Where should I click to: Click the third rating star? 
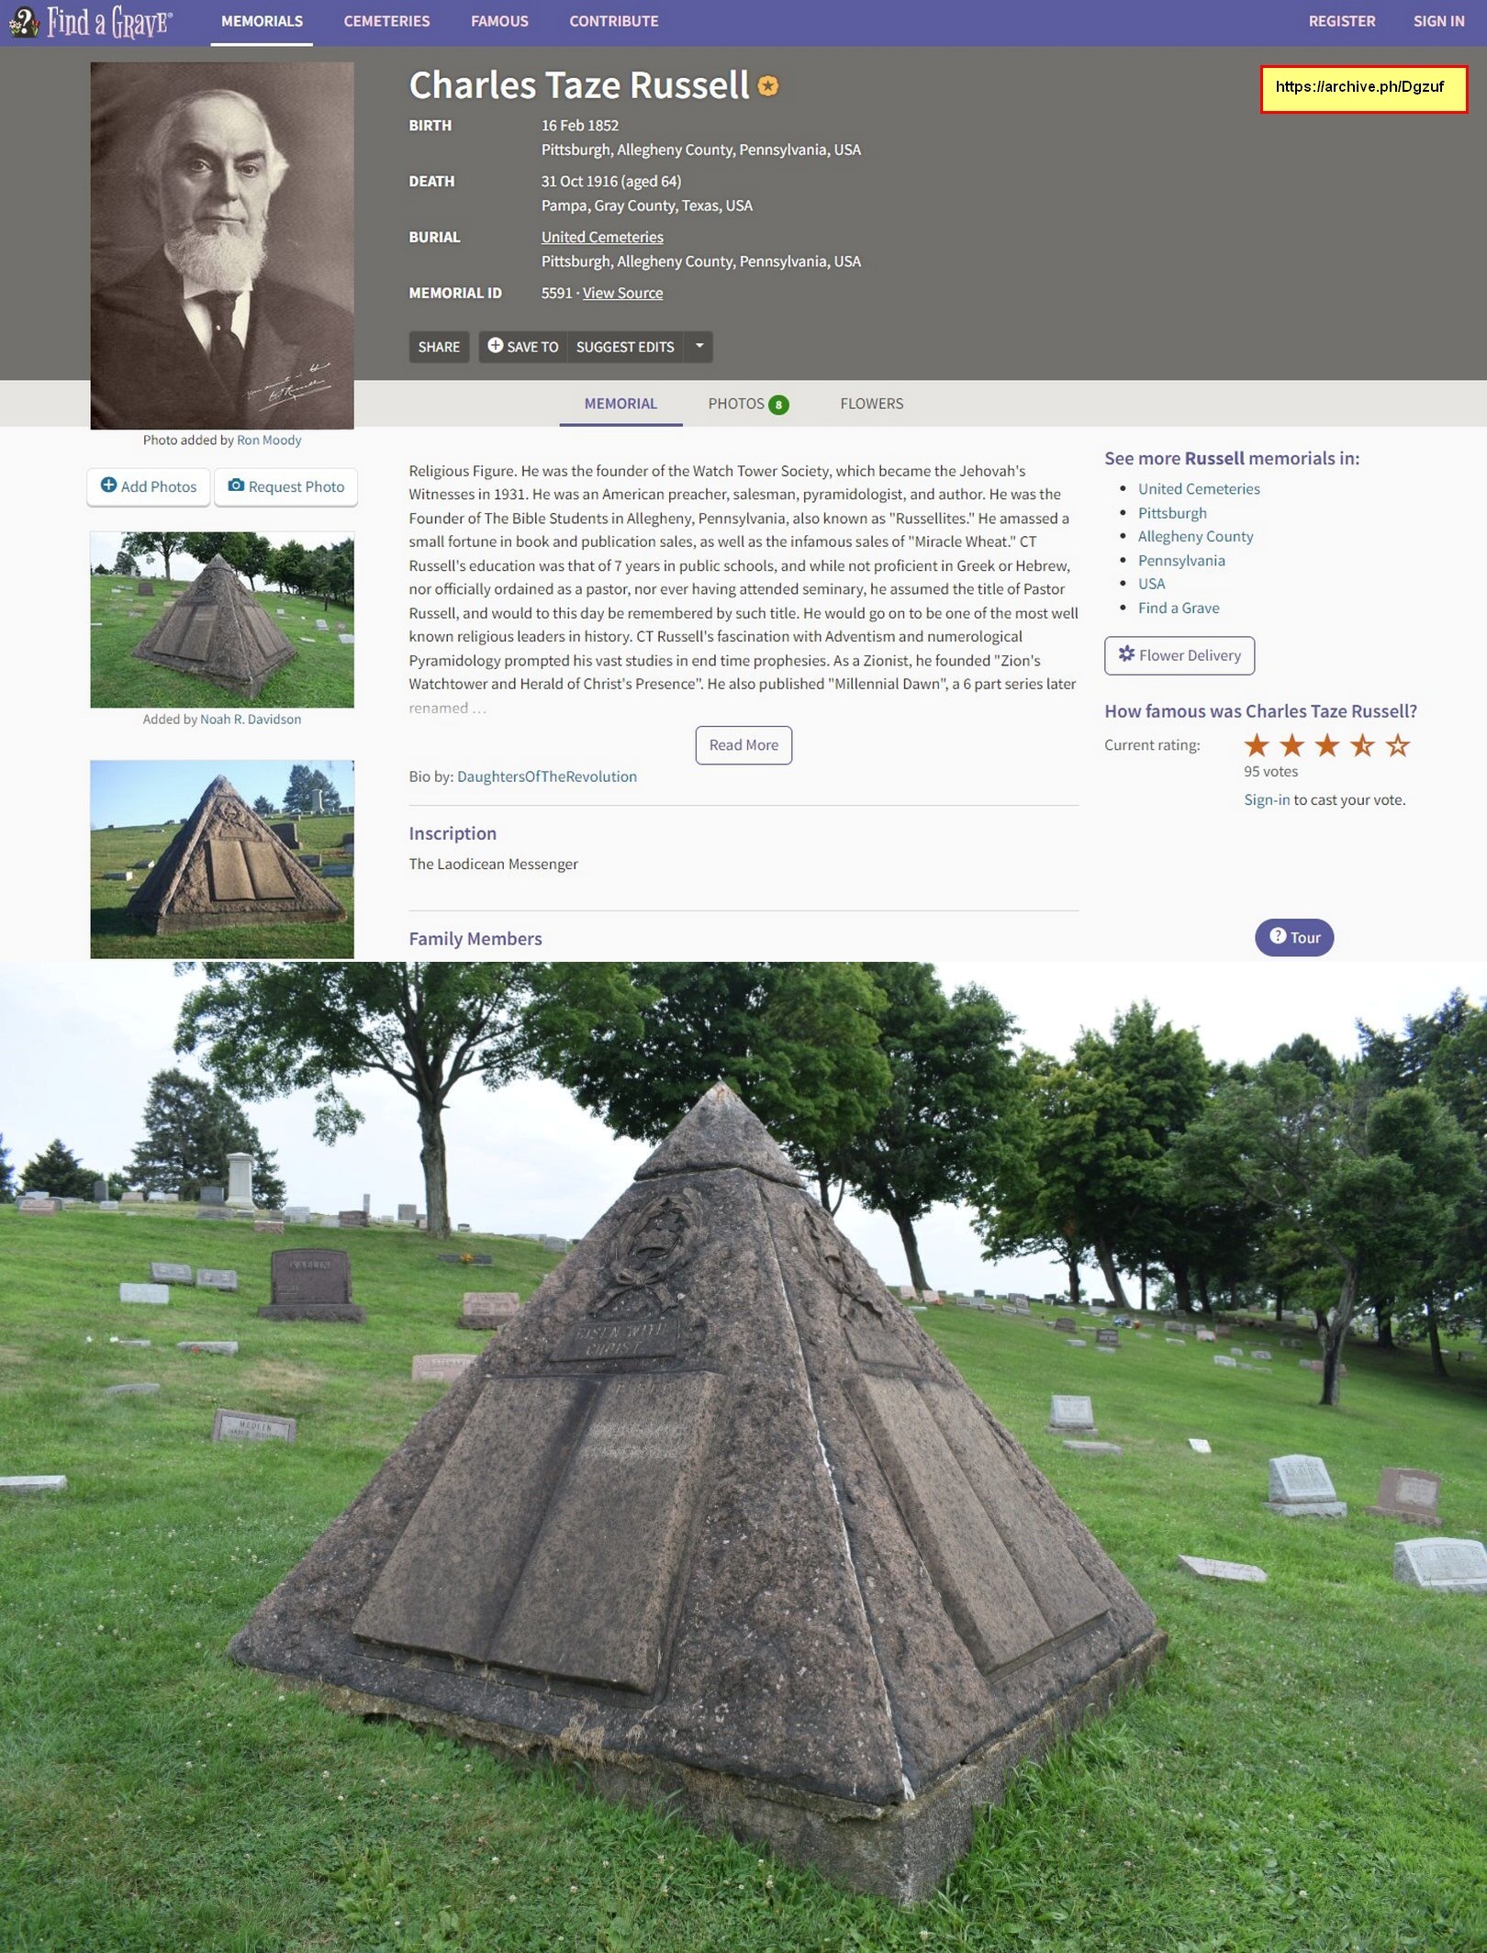[1326, 745]
